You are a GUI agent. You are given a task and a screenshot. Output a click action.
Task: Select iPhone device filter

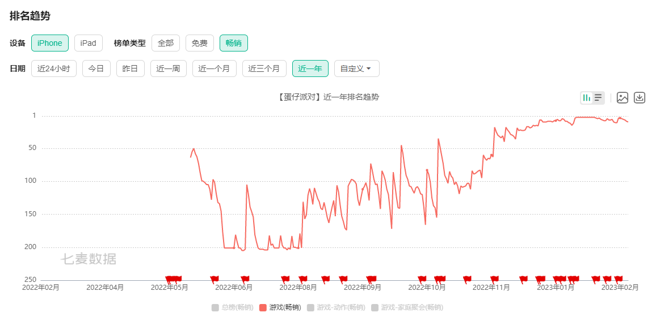tap(50, 43)
